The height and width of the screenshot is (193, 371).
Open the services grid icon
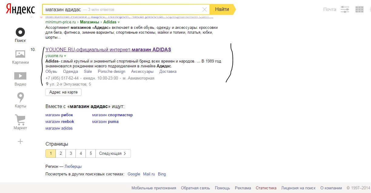pyautogui.click(x=359, y=9)
